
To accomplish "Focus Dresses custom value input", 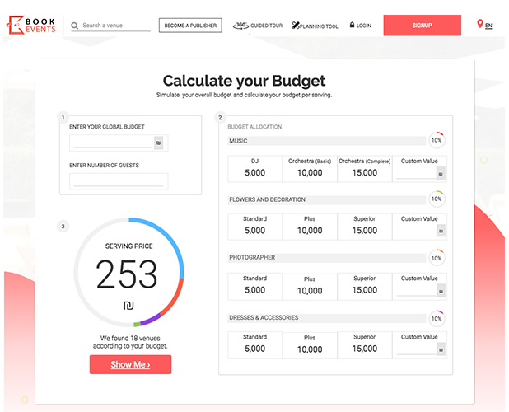I will tap(416, 349).
